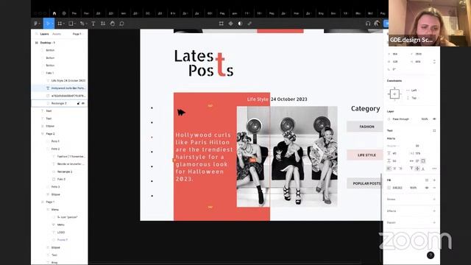Open the Page 1 pages dropdown
Screen dimensions: 471x265
77,34
